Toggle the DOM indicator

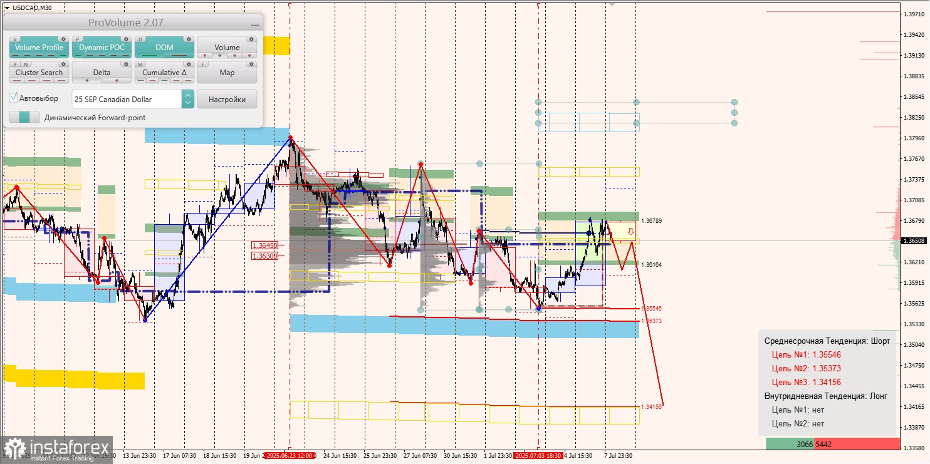(x=164, y=48)
